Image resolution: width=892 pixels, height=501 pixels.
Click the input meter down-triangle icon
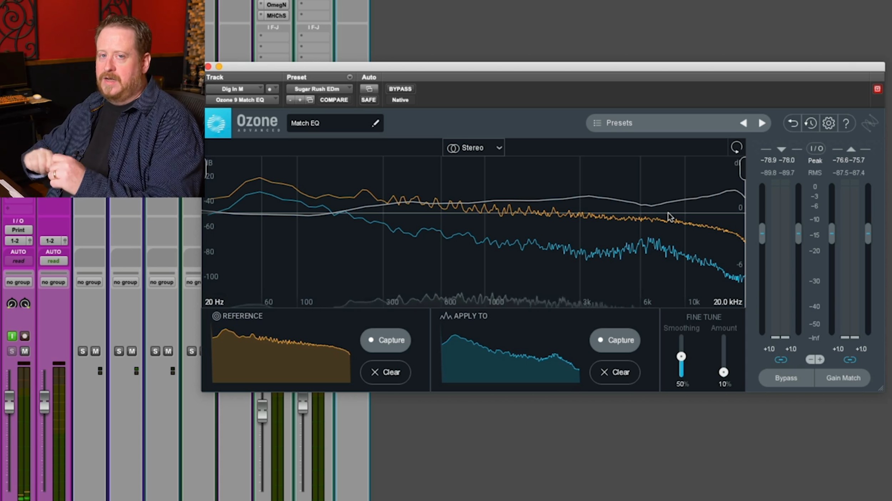781,149
